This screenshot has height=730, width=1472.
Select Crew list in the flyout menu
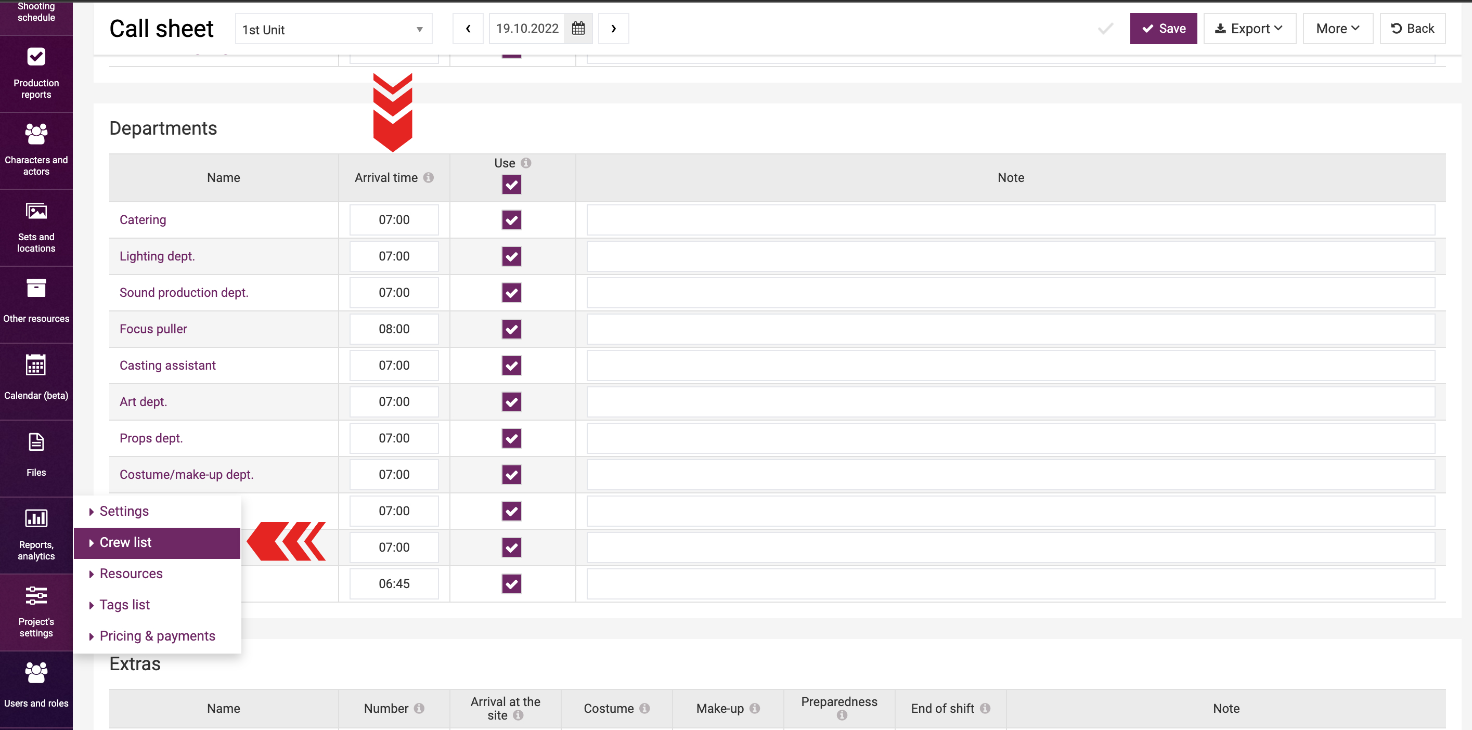[157, 543]
